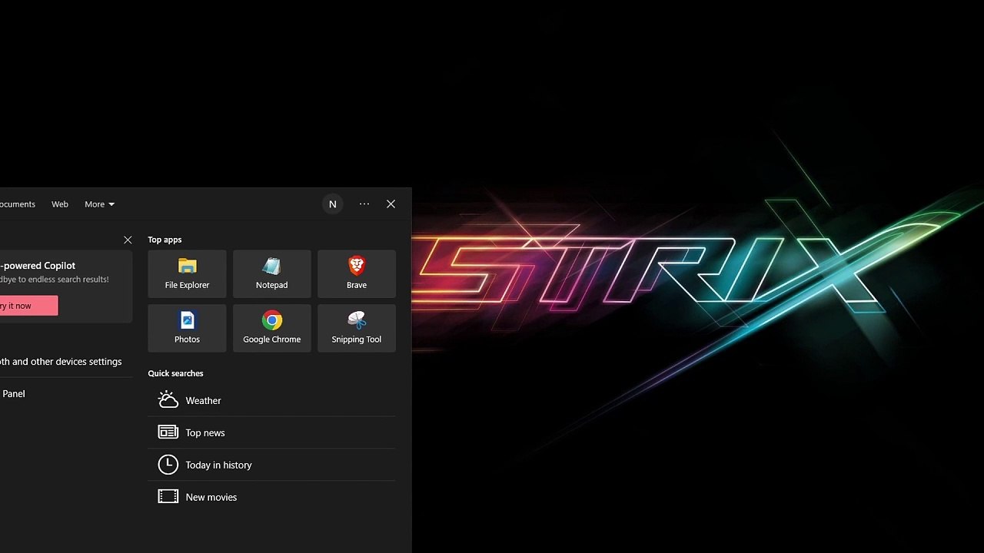Select the New movies quick search text
984x553 pixels.
click(x=211, y=498)
